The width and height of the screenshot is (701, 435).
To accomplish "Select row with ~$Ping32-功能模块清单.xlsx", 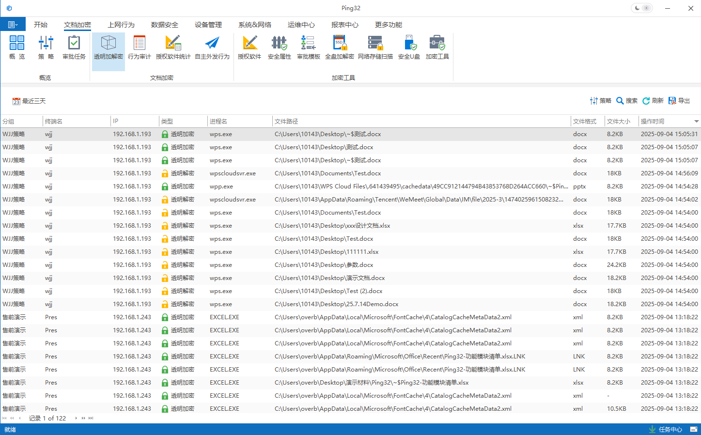I will click(350, 383).
